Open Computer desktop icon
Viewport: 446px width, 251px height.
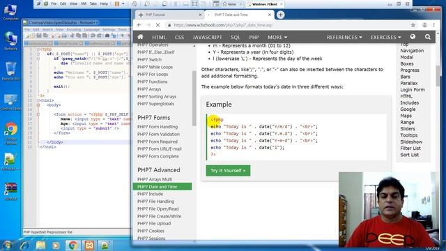click(x=10, y=12)
